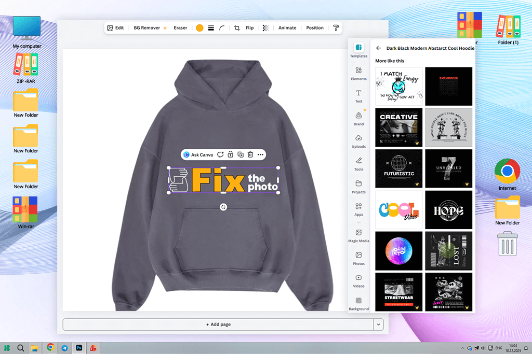Open the Animate panel

click(x=287, y=28)
